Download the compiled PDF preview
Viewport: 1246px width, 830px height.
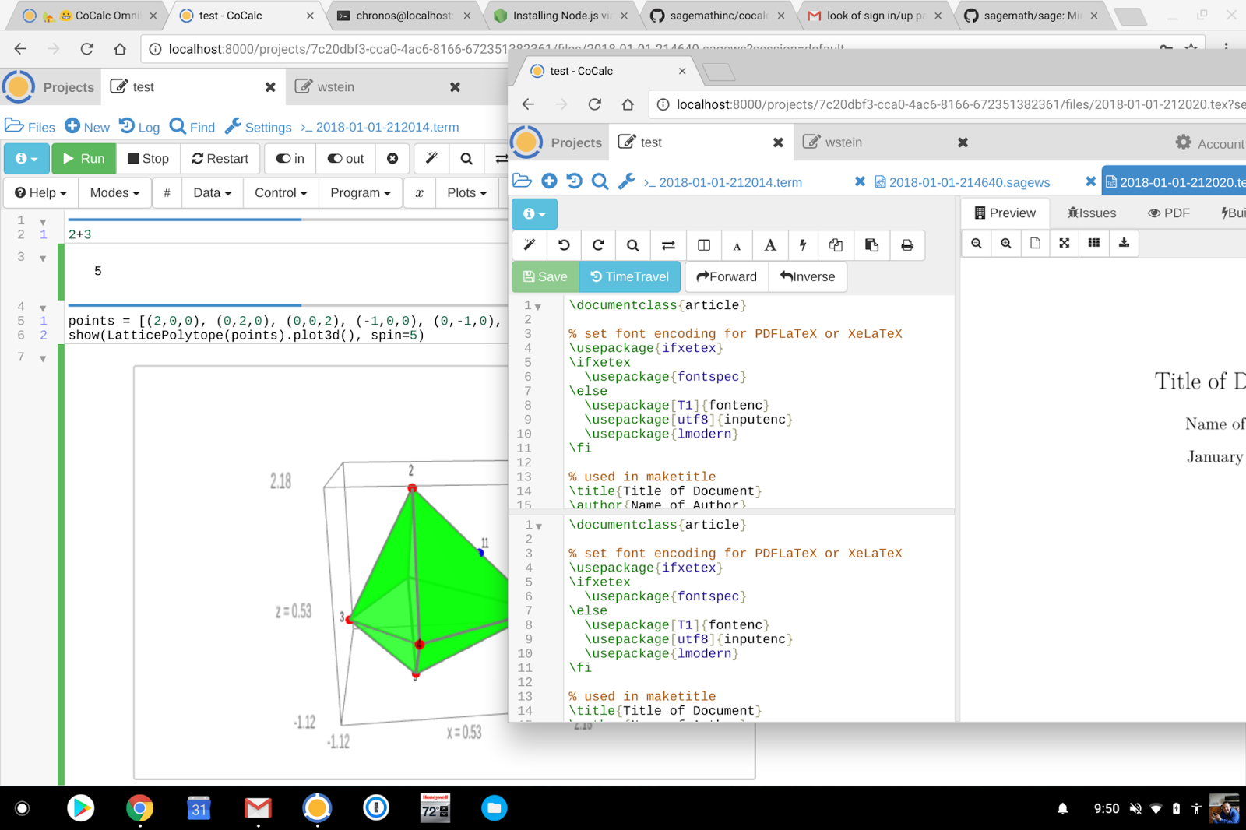pyautogui.click(x=1123, y=243)
